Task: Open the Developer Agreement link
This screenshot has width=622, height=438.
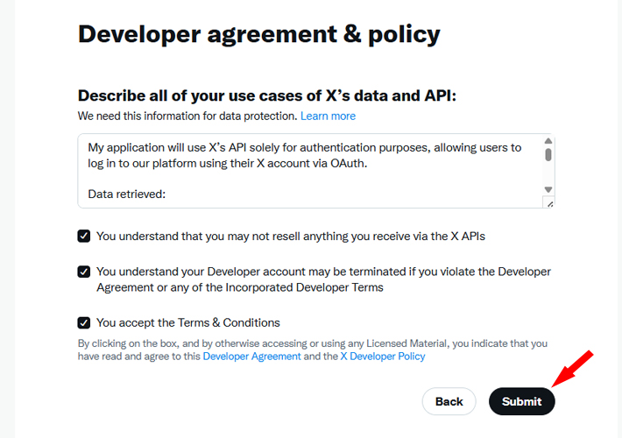Action: tap(252, 357)
